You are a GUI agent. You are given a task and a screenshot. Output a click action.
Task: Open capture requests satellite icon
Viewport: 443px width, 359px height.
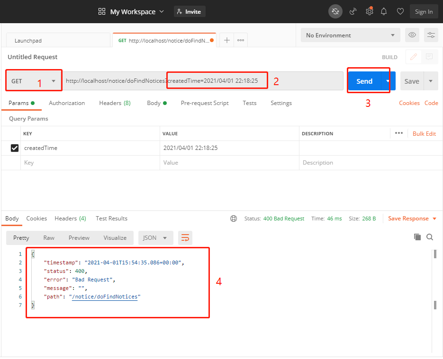pos(353,11)
